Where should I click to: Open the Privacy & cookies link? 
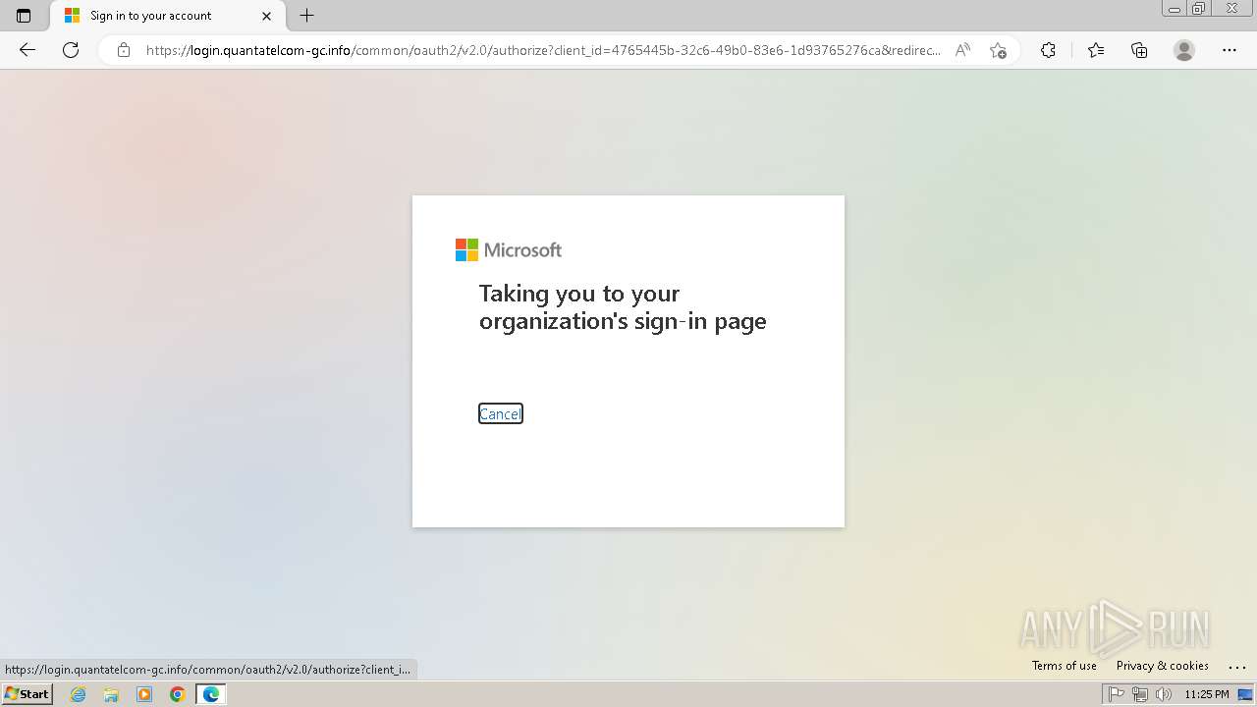click(1163, 666)
